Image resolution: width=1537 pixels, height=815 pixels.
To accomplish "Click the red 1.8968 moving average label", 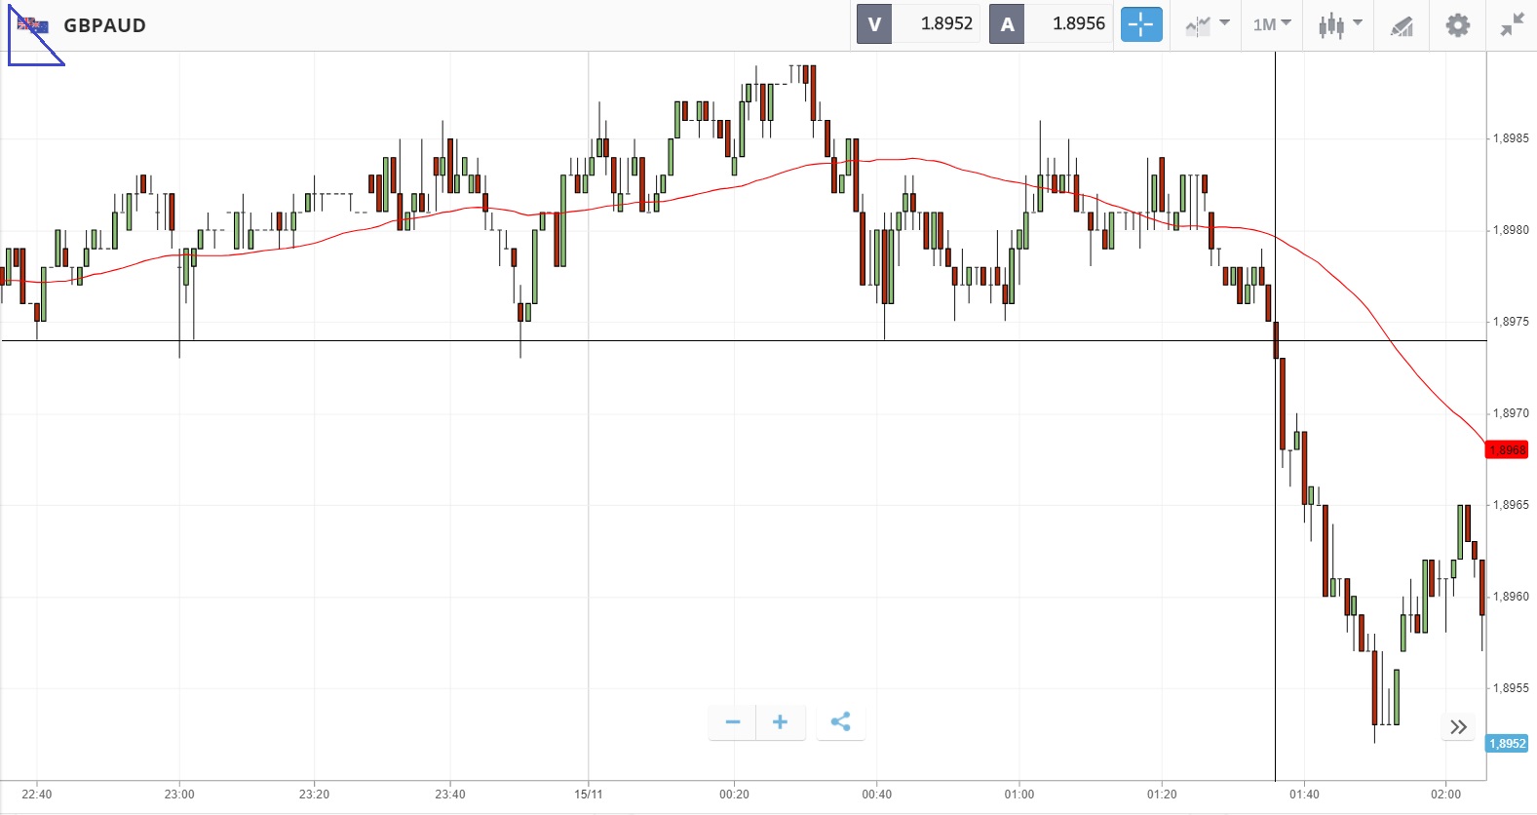I will [x=1507, y=449].
